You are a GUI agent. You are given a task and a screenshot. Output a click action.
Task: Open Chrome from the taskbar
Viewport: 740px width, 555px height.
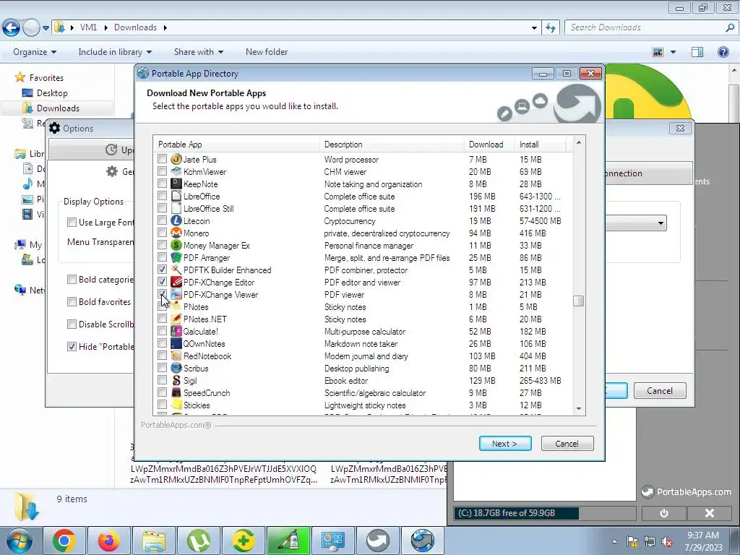pyautogui.click(x=64, y=541)
